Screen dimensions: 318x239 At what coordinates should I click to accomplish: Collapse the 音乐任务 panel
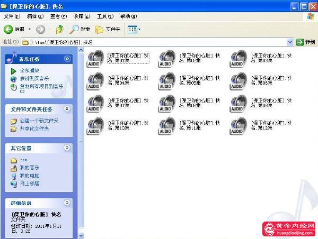(67, 59)
